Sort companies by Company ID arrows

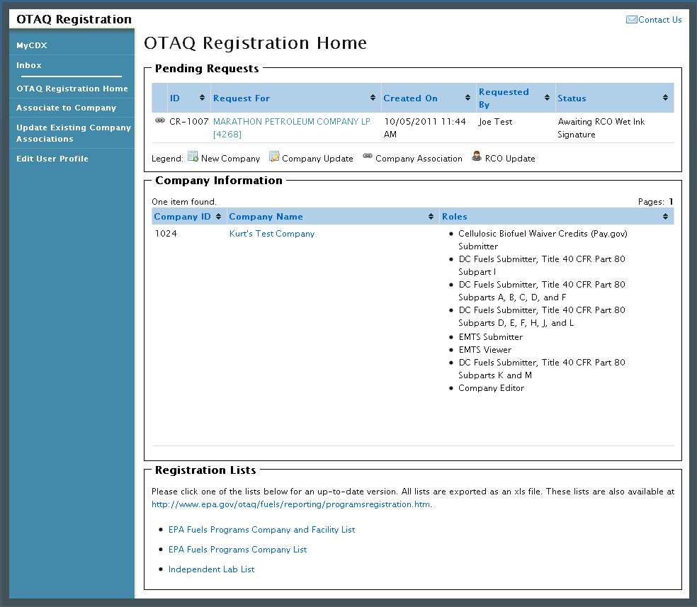click(x=218, y=217)
